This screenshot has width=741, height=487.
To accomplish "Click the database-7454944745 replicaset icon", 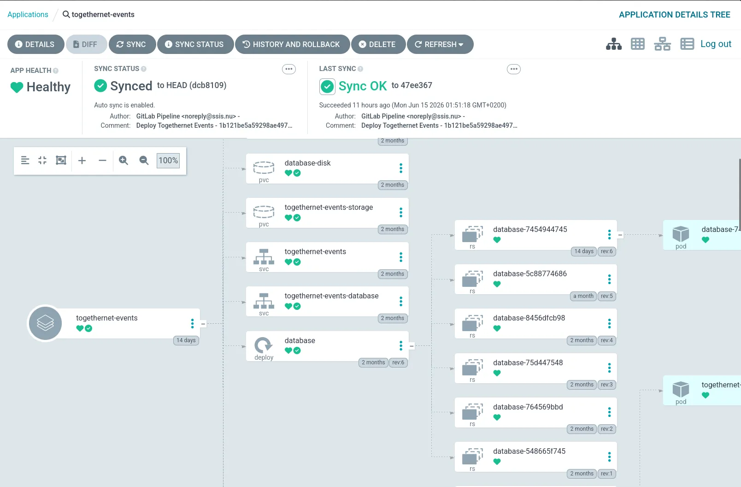I will (x=472, y=234).
